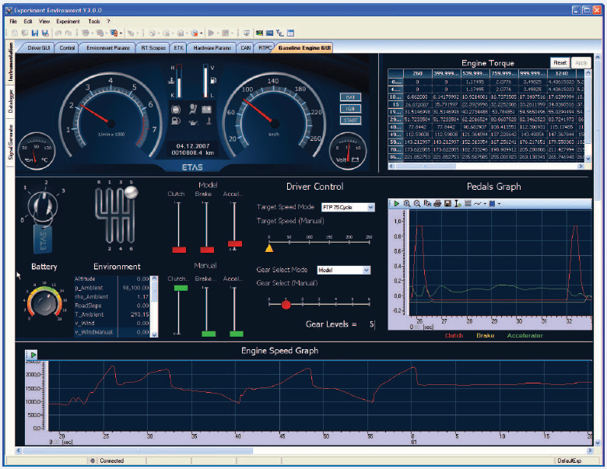Click the p_Ambient value 98,100.00
The height and width of the screenshot is (469, 607).
135,288
